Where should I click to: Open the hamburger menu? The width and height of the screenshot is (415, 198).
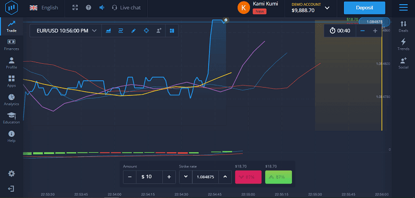[x=404, y=8]
